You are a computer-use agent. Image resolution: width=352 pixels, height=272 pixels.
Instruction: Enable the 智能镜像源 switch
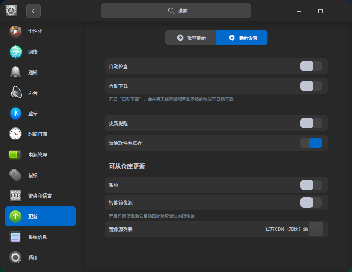[x=311, y=202]
